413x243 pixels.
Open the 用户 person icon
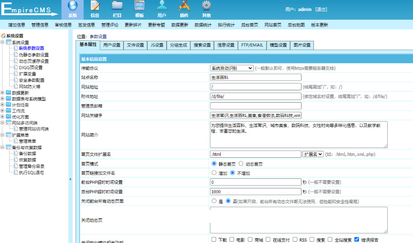[x=162, y=6]
